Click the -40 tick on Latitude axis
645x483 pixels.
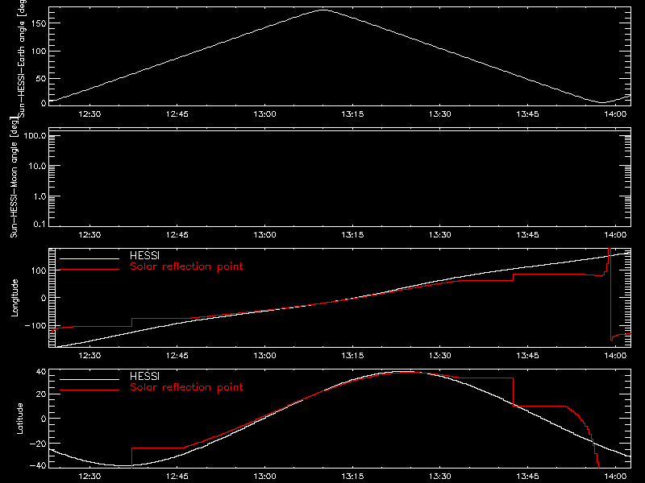[38, 466]
